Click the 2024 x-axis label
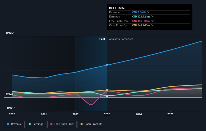Screen dimensions: 206x131 coord(139,114)
